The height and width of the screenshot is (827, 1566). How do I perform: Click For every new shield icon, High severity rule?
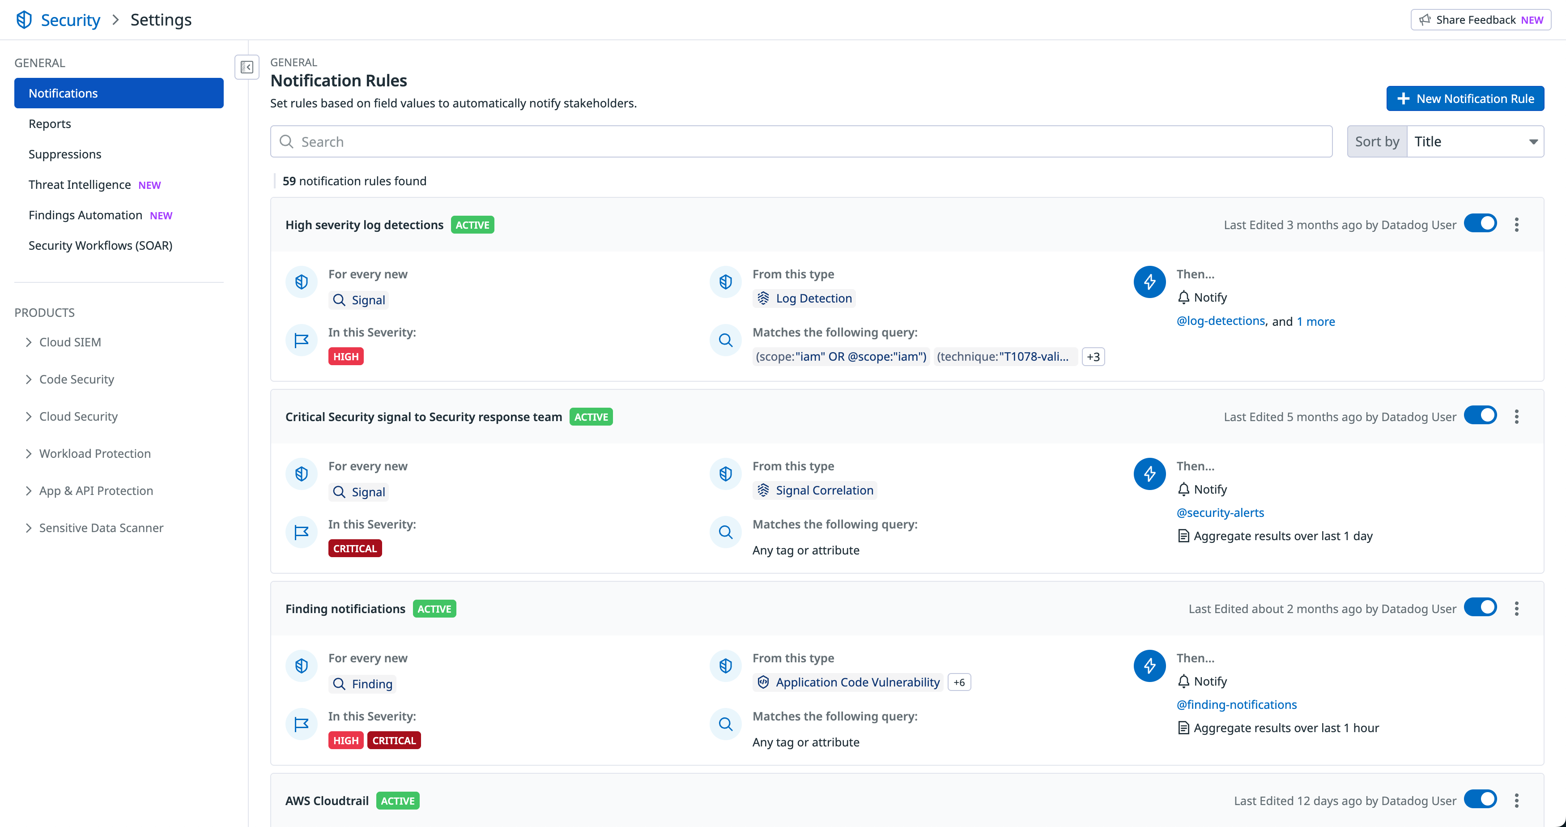[x=302, y=281]
